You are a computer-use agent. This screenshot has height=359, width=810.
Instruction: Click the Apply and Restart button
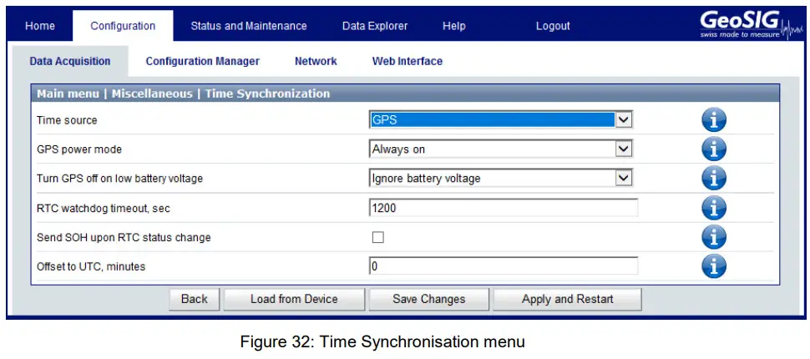coord(567,299)
